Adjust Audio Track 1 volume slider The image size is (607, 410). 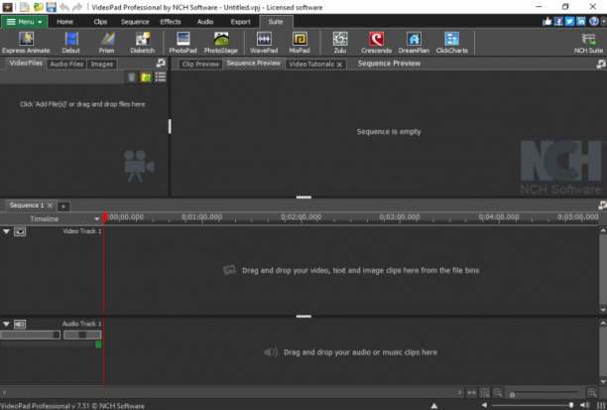(30, 335)
